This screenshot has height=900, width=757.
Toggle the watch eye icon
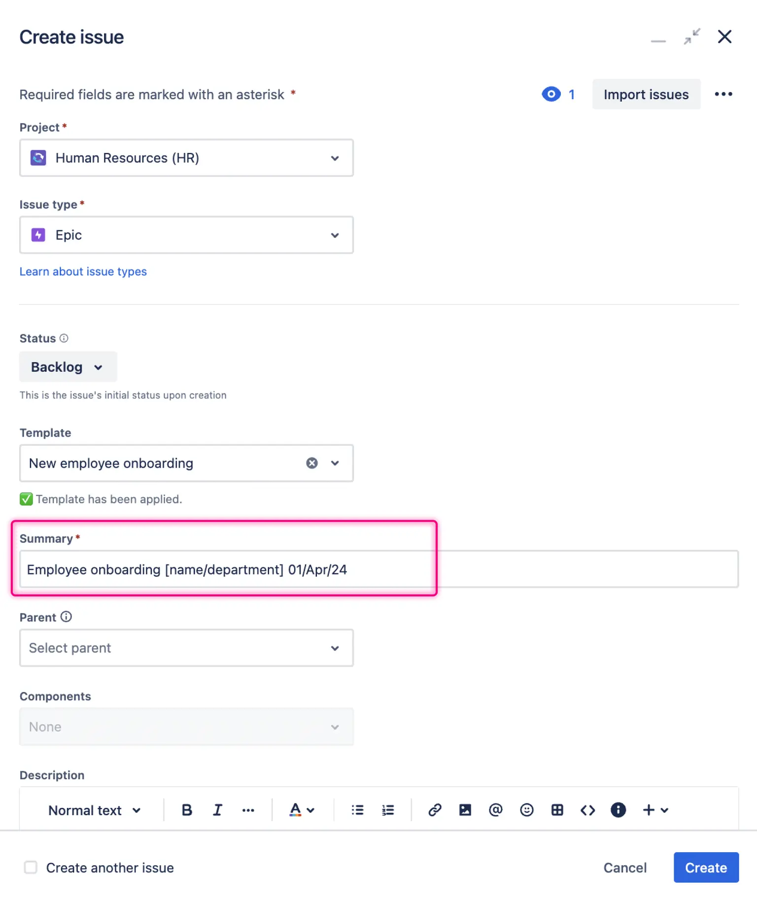coord(551,94)
